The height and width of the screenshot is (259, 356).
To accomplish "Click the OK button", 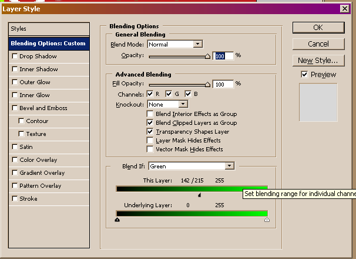I will pyautogui.click(x=318, y=27).
